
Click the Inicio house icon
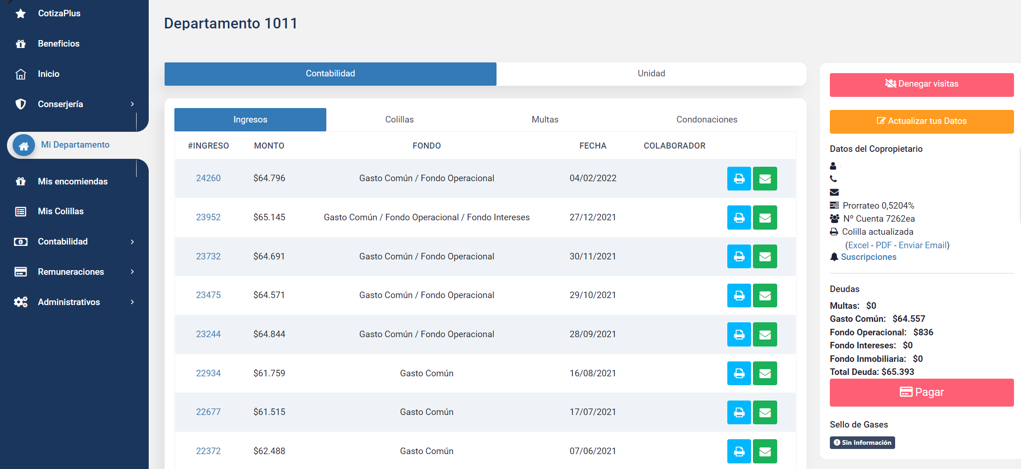click(x=21, y=74)
